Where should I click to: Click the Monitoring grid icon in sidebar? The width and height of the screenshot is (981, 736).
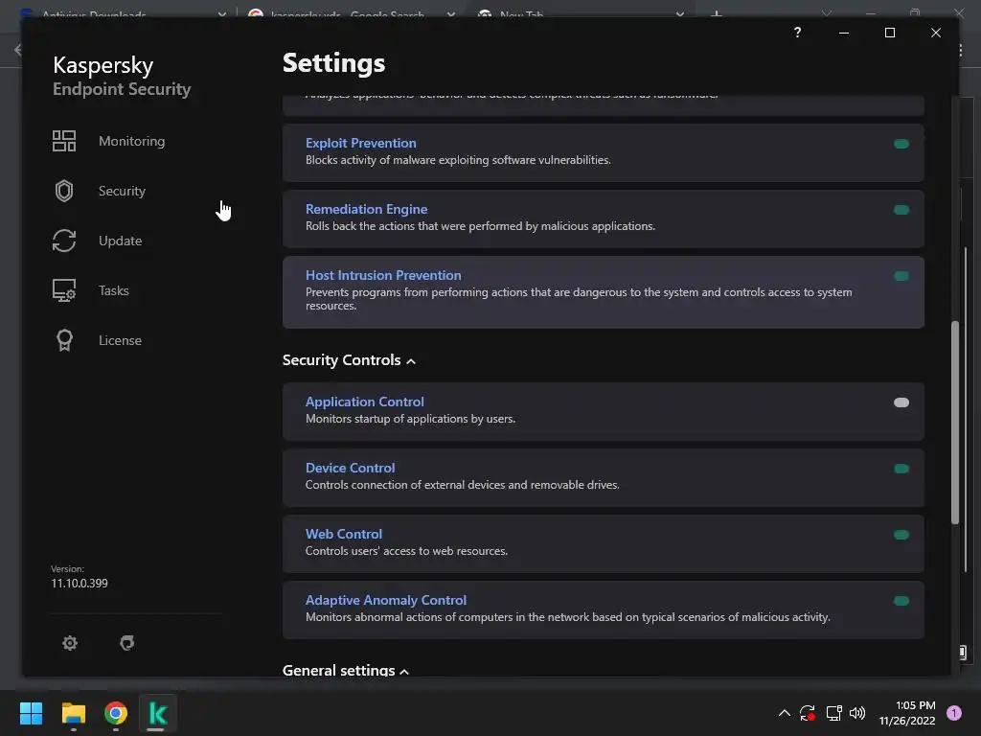[64, 141]
